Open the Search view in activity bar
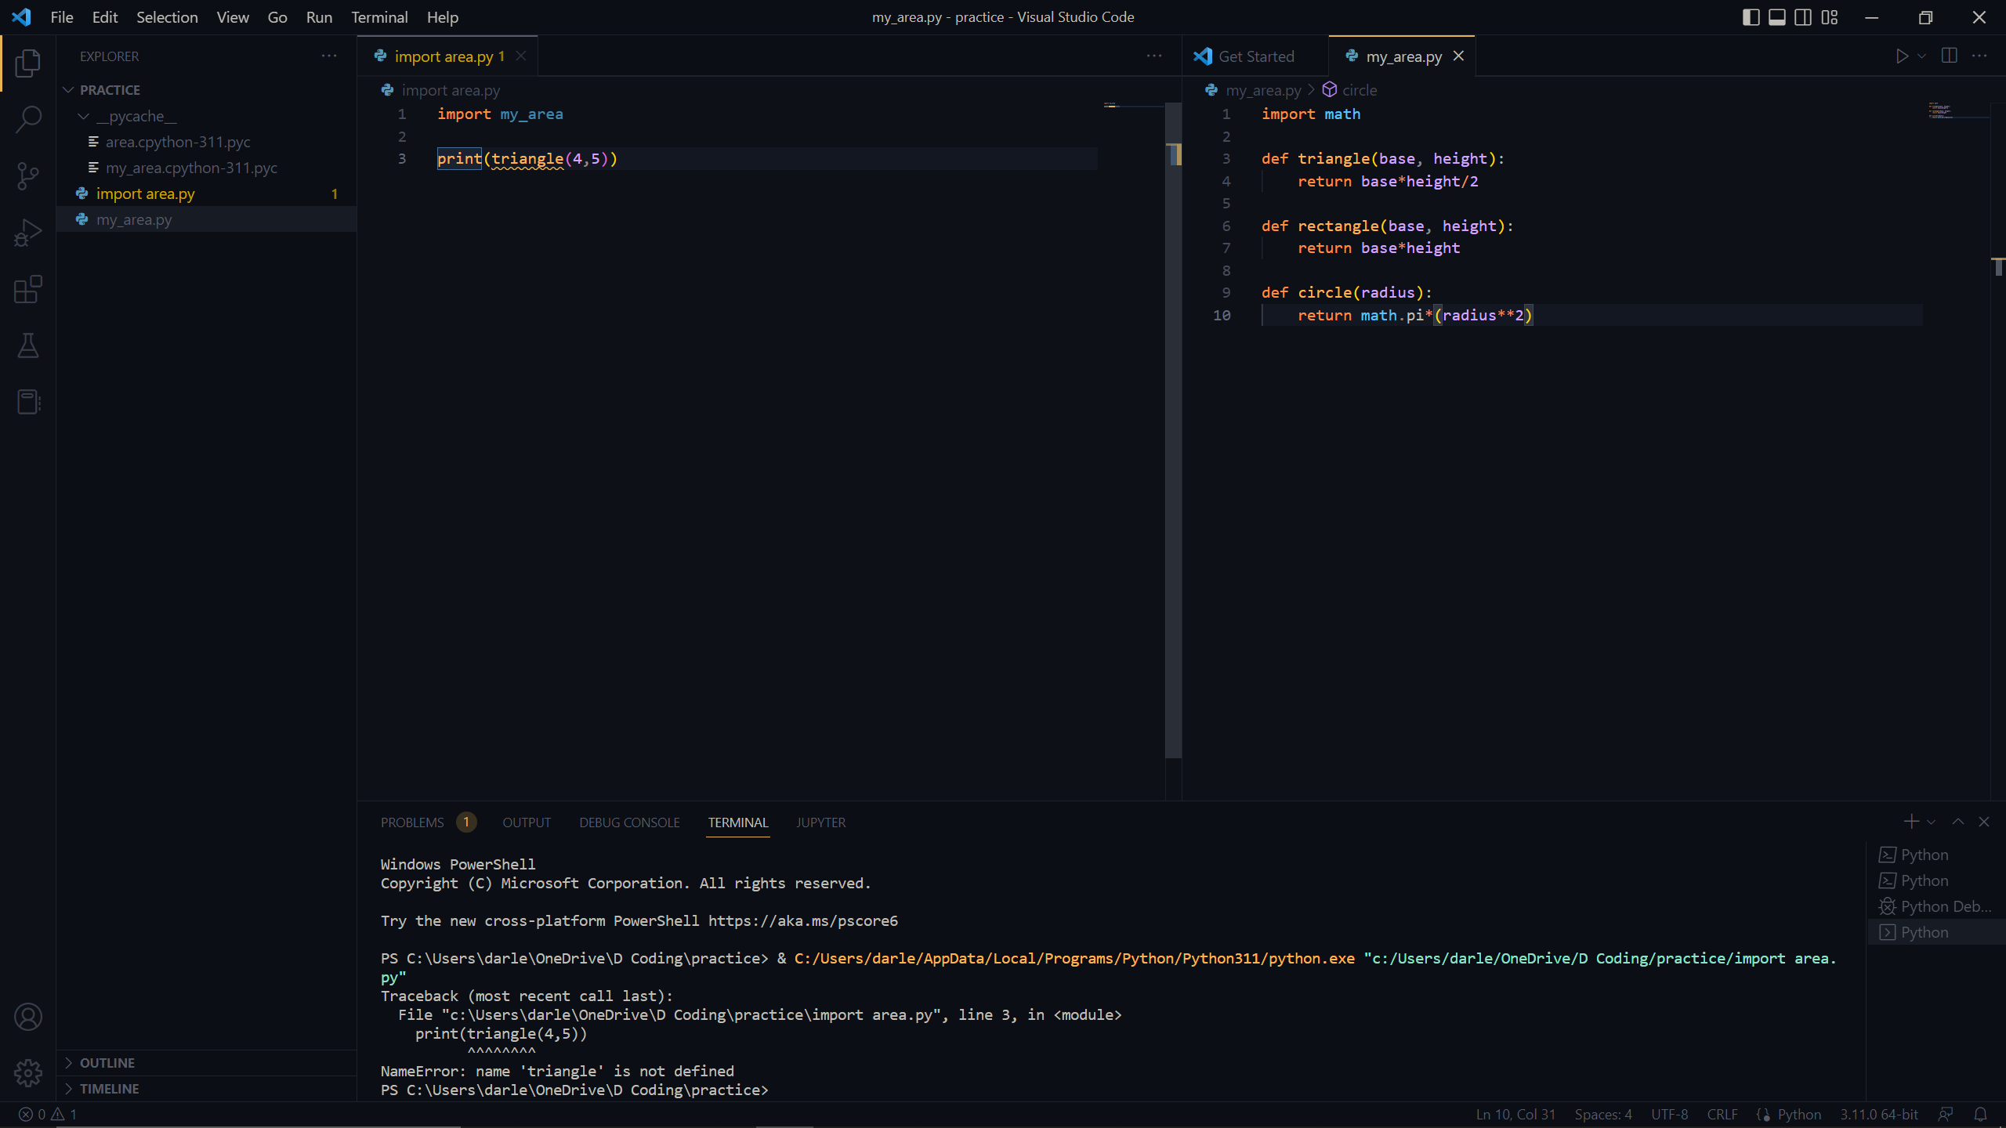 click(28, 120)
